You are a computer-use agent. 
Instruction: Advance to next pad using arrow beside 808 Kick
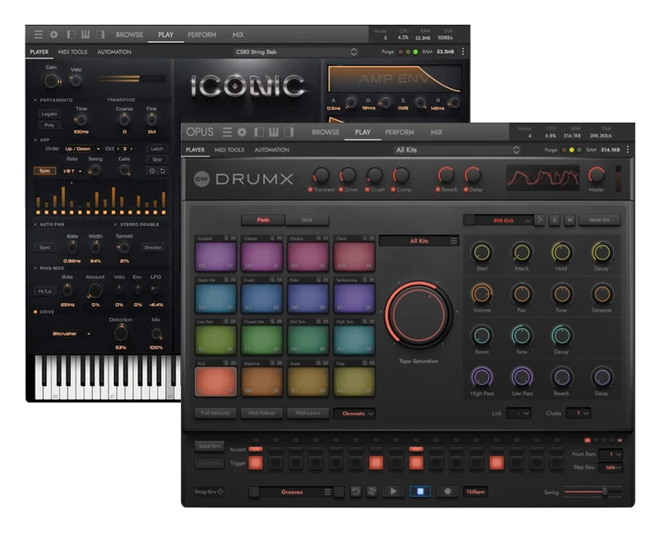540,220
